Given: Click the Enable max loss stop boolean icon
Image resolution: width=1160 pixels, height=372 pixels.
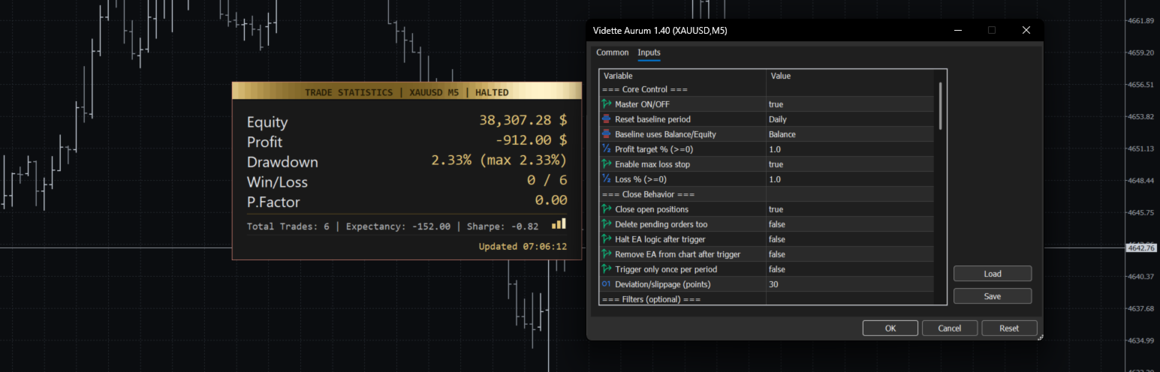Looking at the screenshot, I should 607,164.
